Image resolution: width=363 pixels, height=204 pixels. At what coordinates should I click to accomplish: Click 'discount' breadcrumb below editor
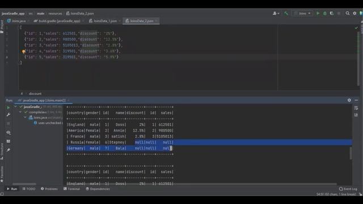(35, 93)
